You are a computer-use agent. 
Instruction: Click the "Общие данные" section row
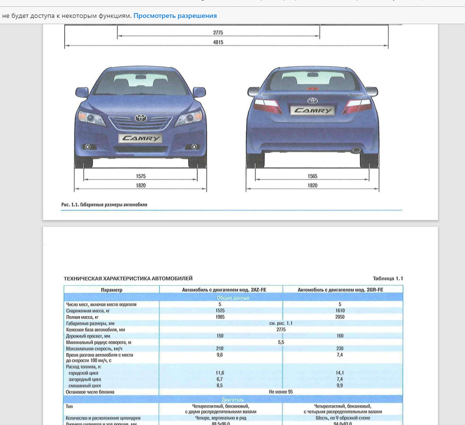[233, 298]
